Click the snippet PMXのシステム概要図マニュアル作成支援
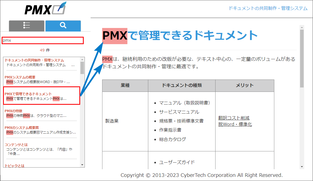The image size is (313, 181). coord(41,132)
